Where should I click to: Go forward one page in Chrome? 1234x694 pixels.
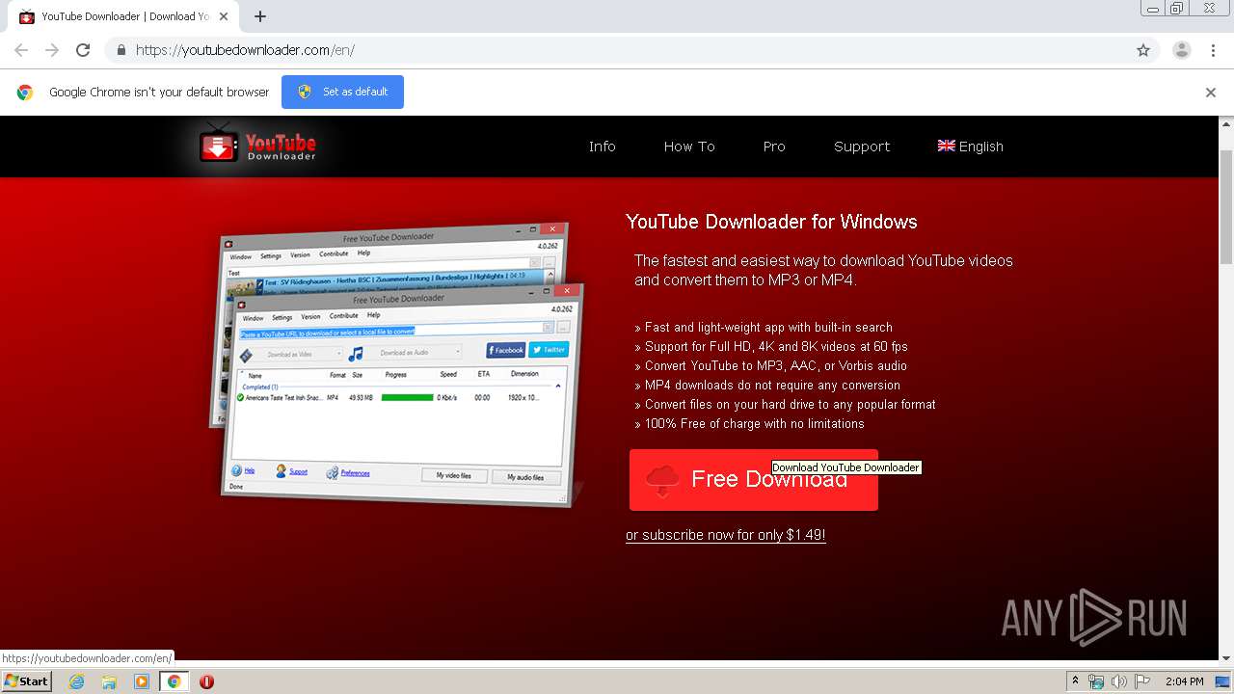coord(52,50)
